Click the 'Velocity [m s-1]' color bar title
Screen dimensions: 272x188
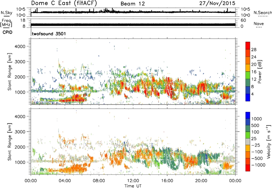pyautogui.click(x=269, y=142)
